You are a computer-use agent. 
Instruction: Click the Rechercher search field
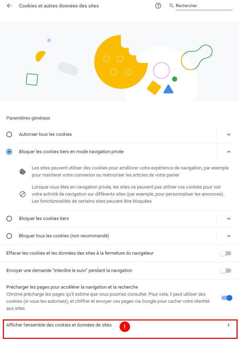point(204,6)
